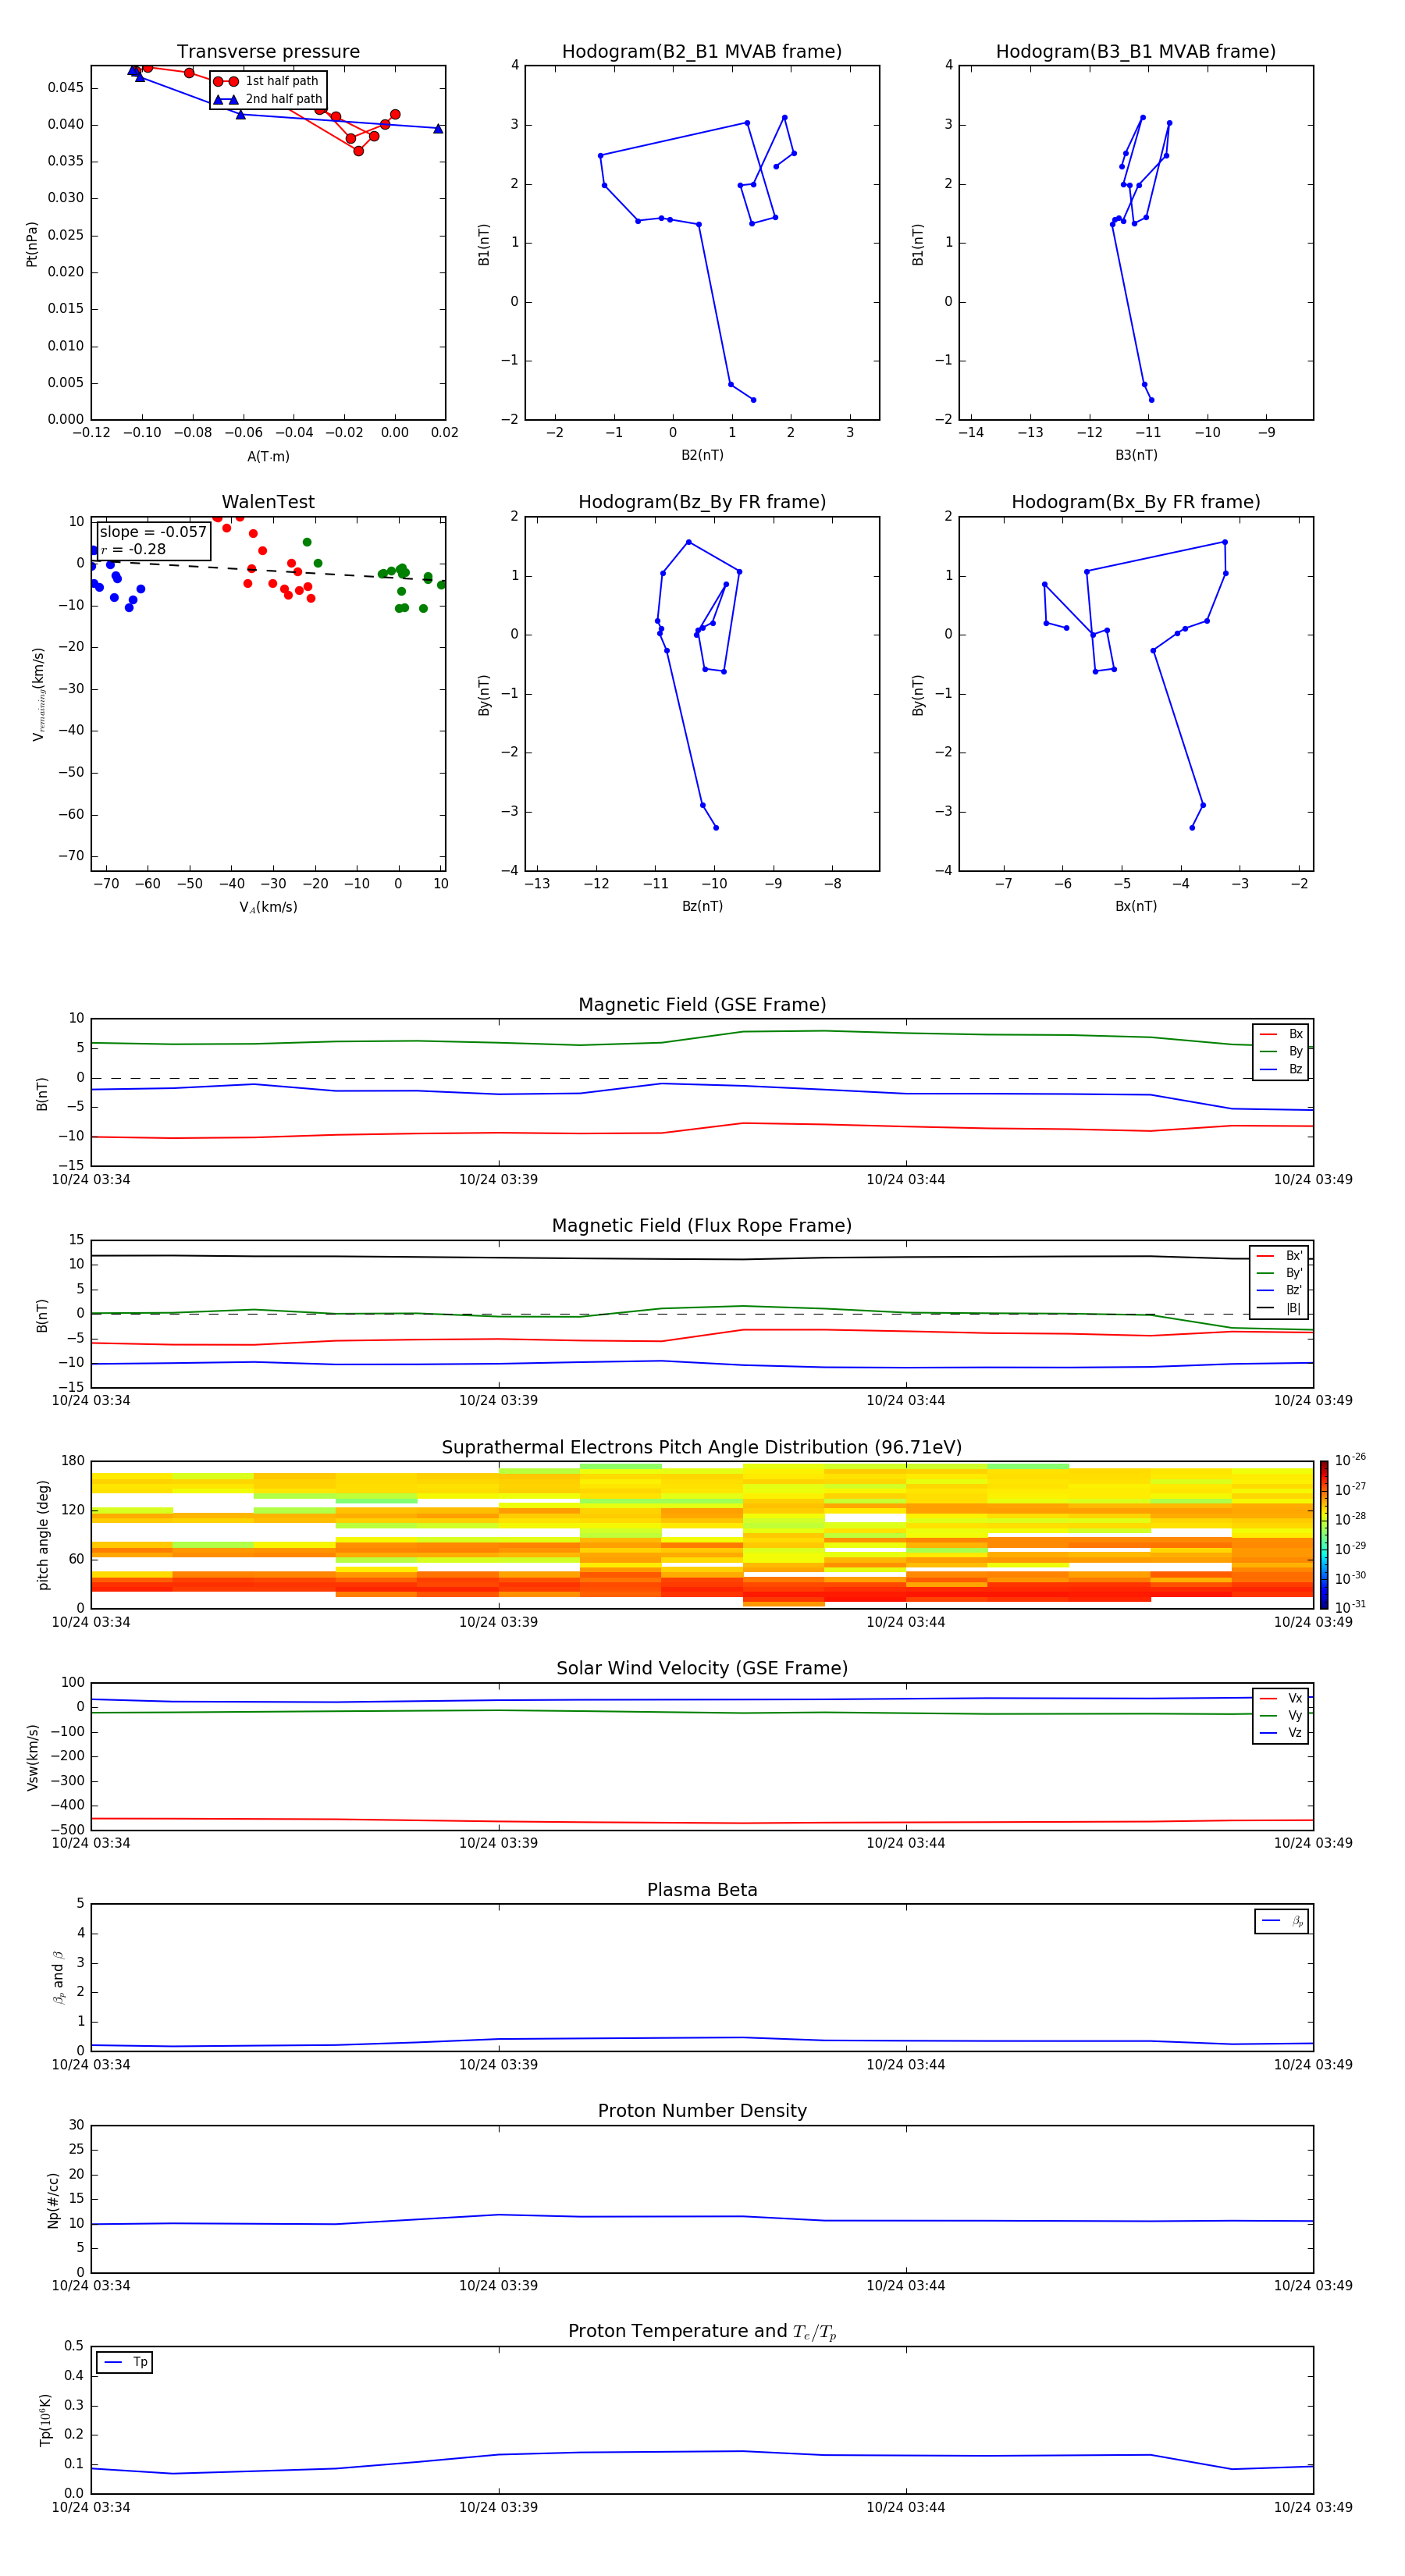Click the "Vsw(km/s)" y-axis label
This screenshot has width=1405, height=2576.
(x=33, y=1757)
